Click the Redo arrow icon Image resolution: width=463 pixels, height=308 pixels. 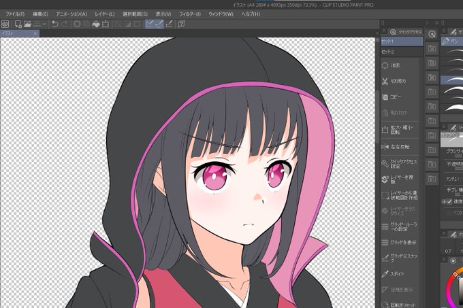click(65, 24)
